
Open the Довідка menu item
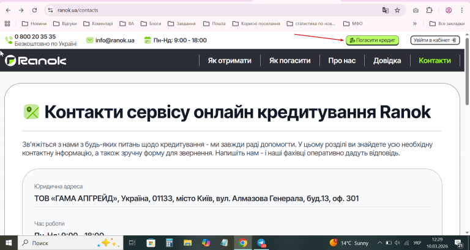[387, 60]
